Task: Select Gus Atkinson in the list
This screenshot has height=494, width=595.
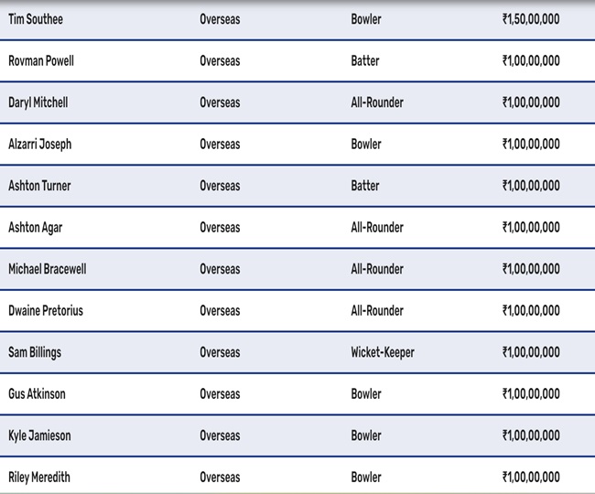Action: tap(37, 394)
